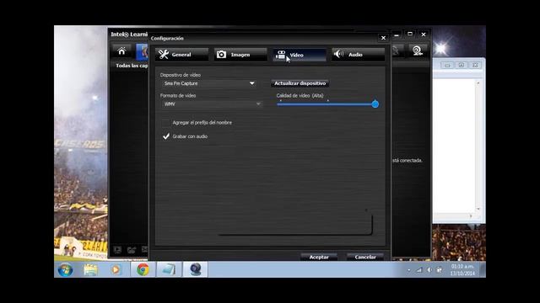Screen dimensions: 540x303
Task: Open the Audio settings tab
Action: point(358,55)
